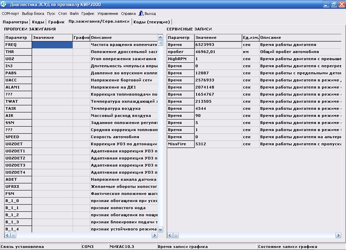
Task: Select the Пр.зажигания/Серв.записи tab
Action: (99, 21)
